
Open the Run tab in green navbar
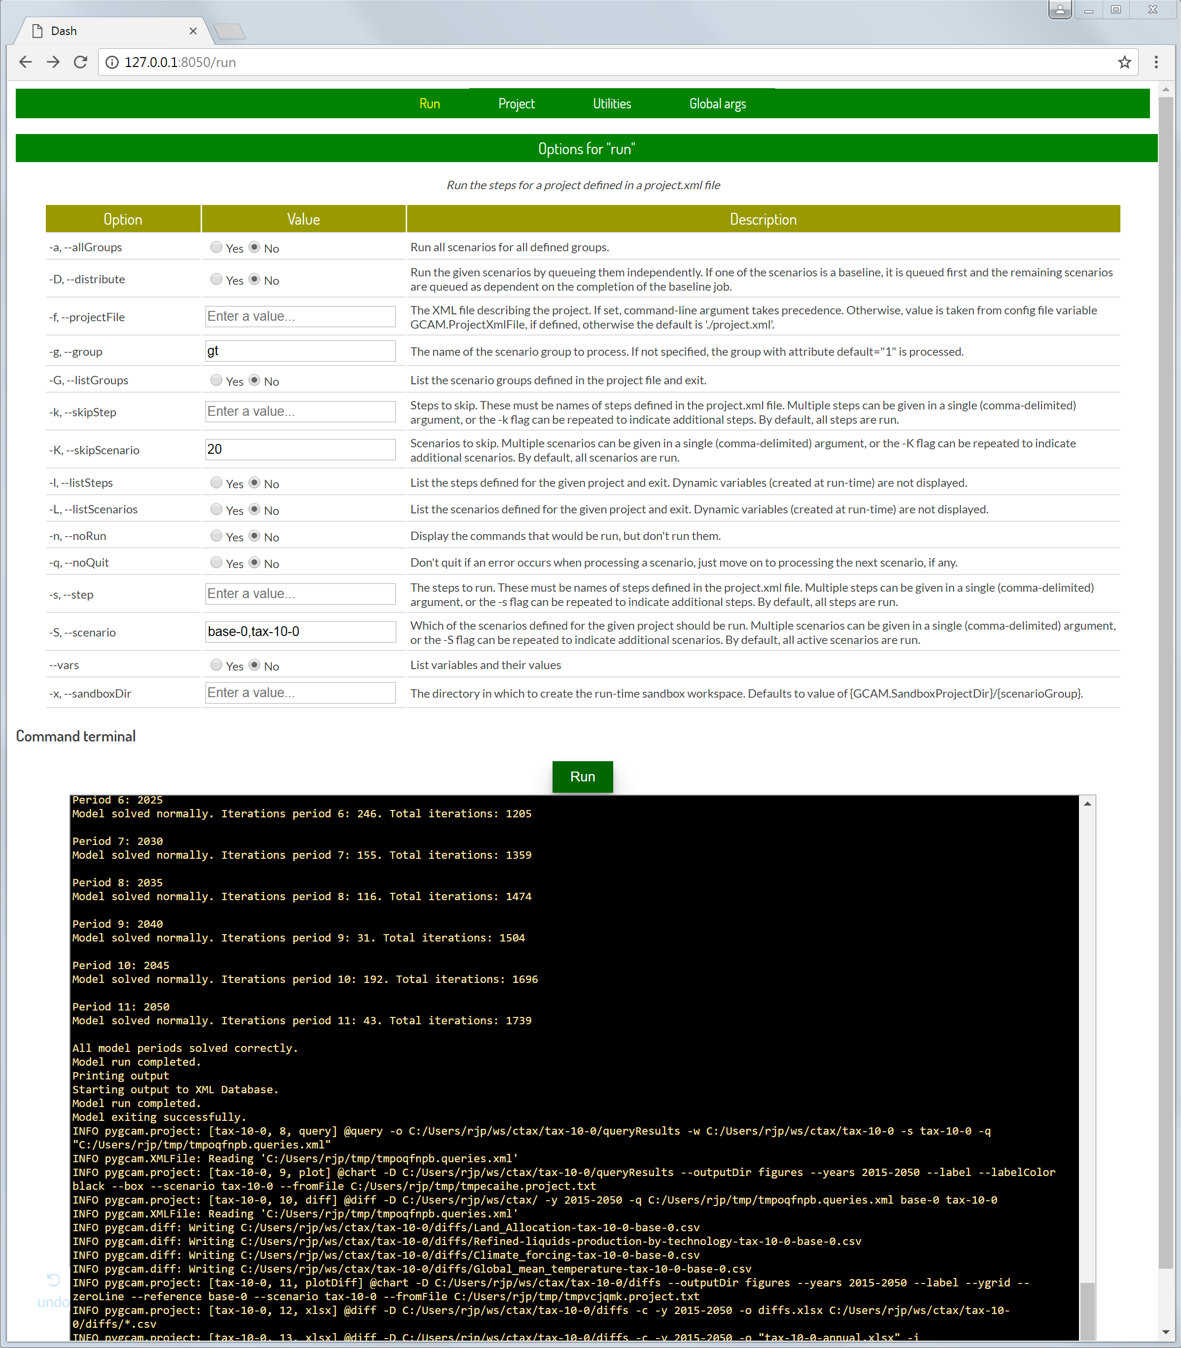point(430,103)
